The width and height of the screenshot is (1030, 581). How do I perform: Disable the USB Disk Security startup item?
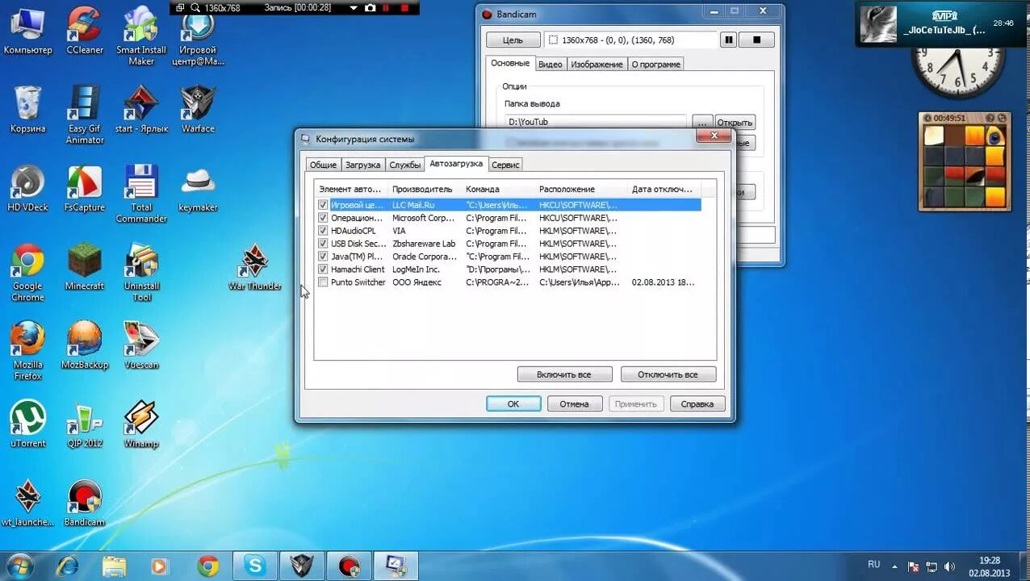click(x=323, y=244)
